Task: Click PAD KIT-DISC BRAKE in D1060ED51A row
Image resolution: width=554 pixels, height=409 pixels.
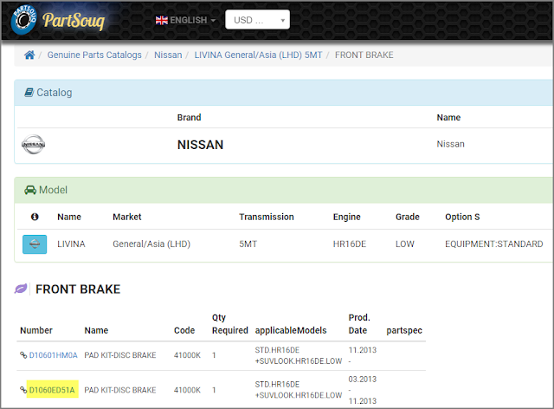Action: click(120, 390)
